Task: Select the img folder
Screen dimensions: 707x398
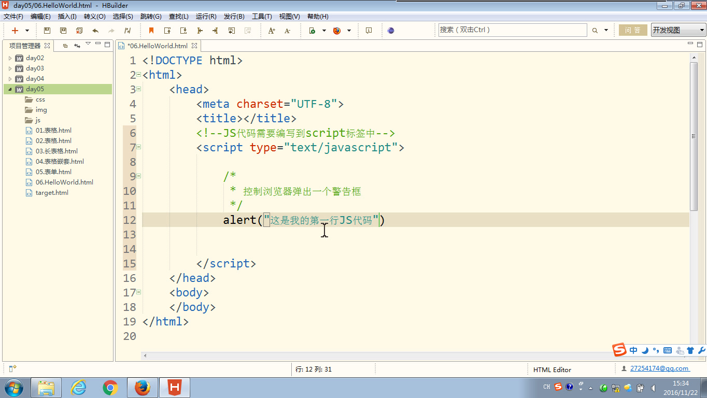Action: [41, 110]
